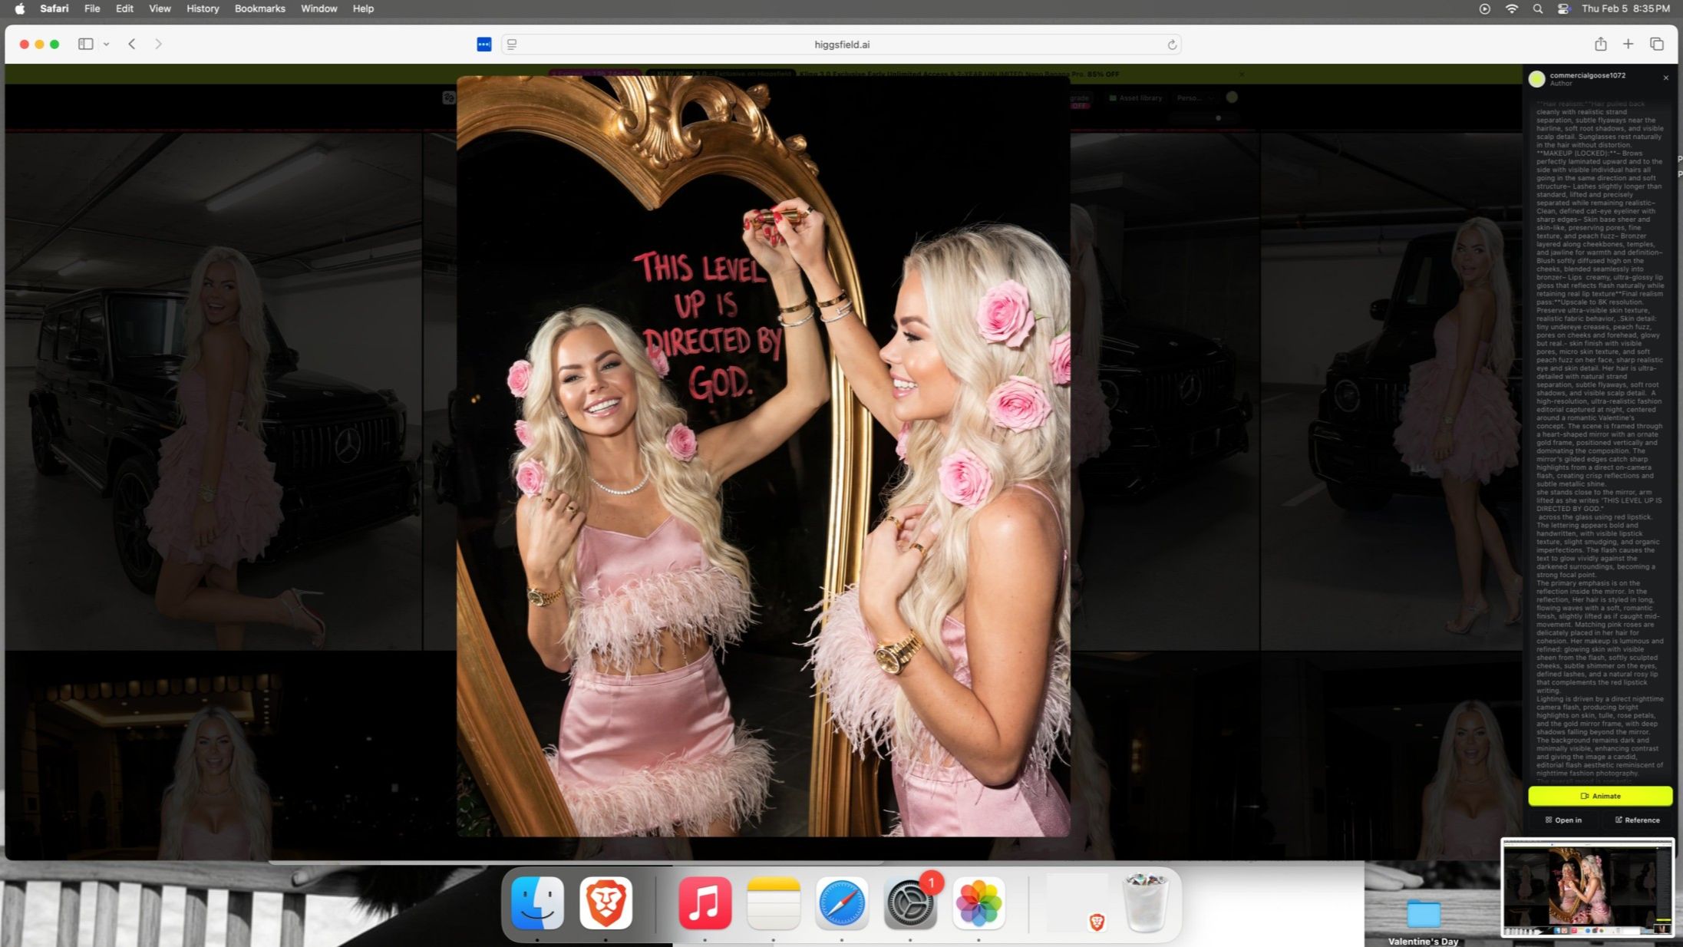Expand the sidebar options chevron dropdown
The image size is (1683, 947).
pos(106,45)
